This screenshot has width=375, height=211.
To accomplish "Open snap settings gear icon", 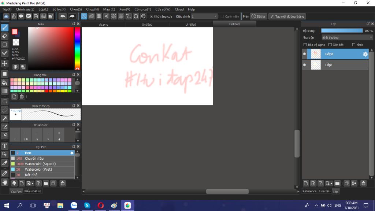I will 143,16.
